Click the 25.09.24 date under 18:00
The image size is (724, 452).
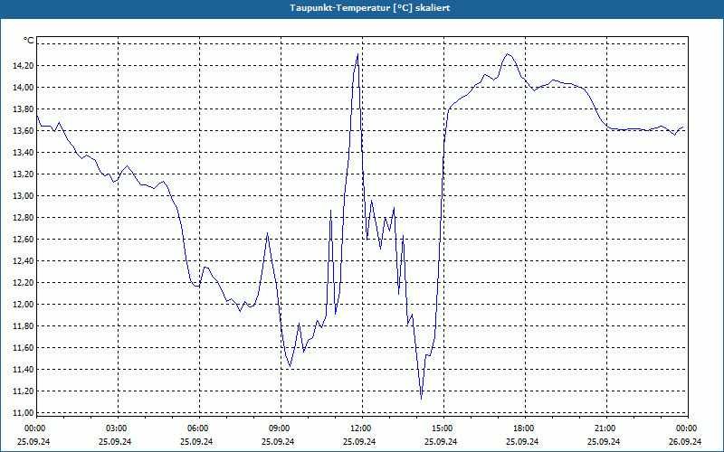pyautogui.click(x=522, y=441)
